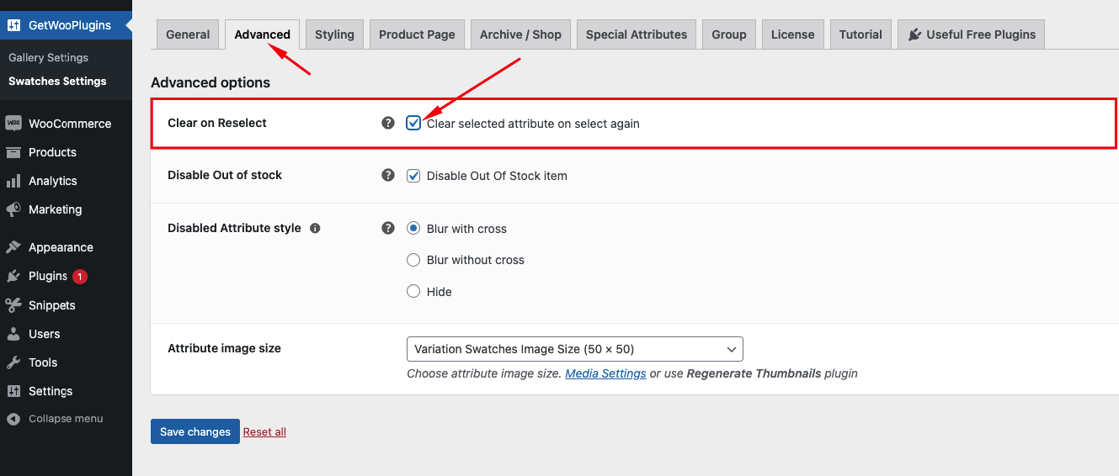Switch to the Product Page tab
This screenshot has height=476, width=1119.
417,34
